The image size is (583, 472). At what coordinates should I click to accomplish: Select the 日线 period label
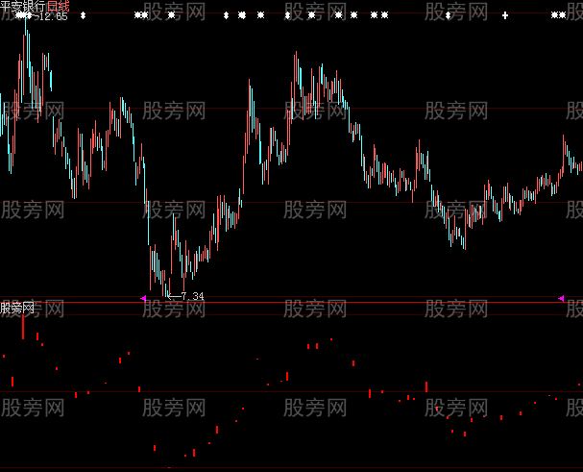point(58,6)
